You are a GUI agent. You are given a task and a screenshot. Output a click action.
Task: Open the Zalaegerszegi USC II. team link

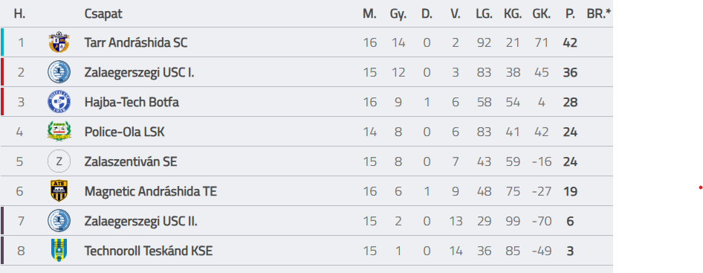point(140,220)
